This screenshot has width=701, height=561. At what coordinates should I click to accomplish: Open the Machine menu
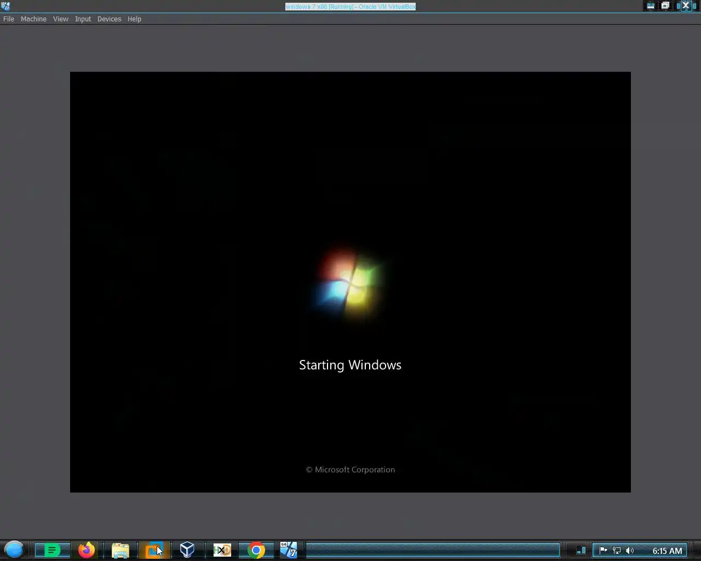[x=33, y=19]
